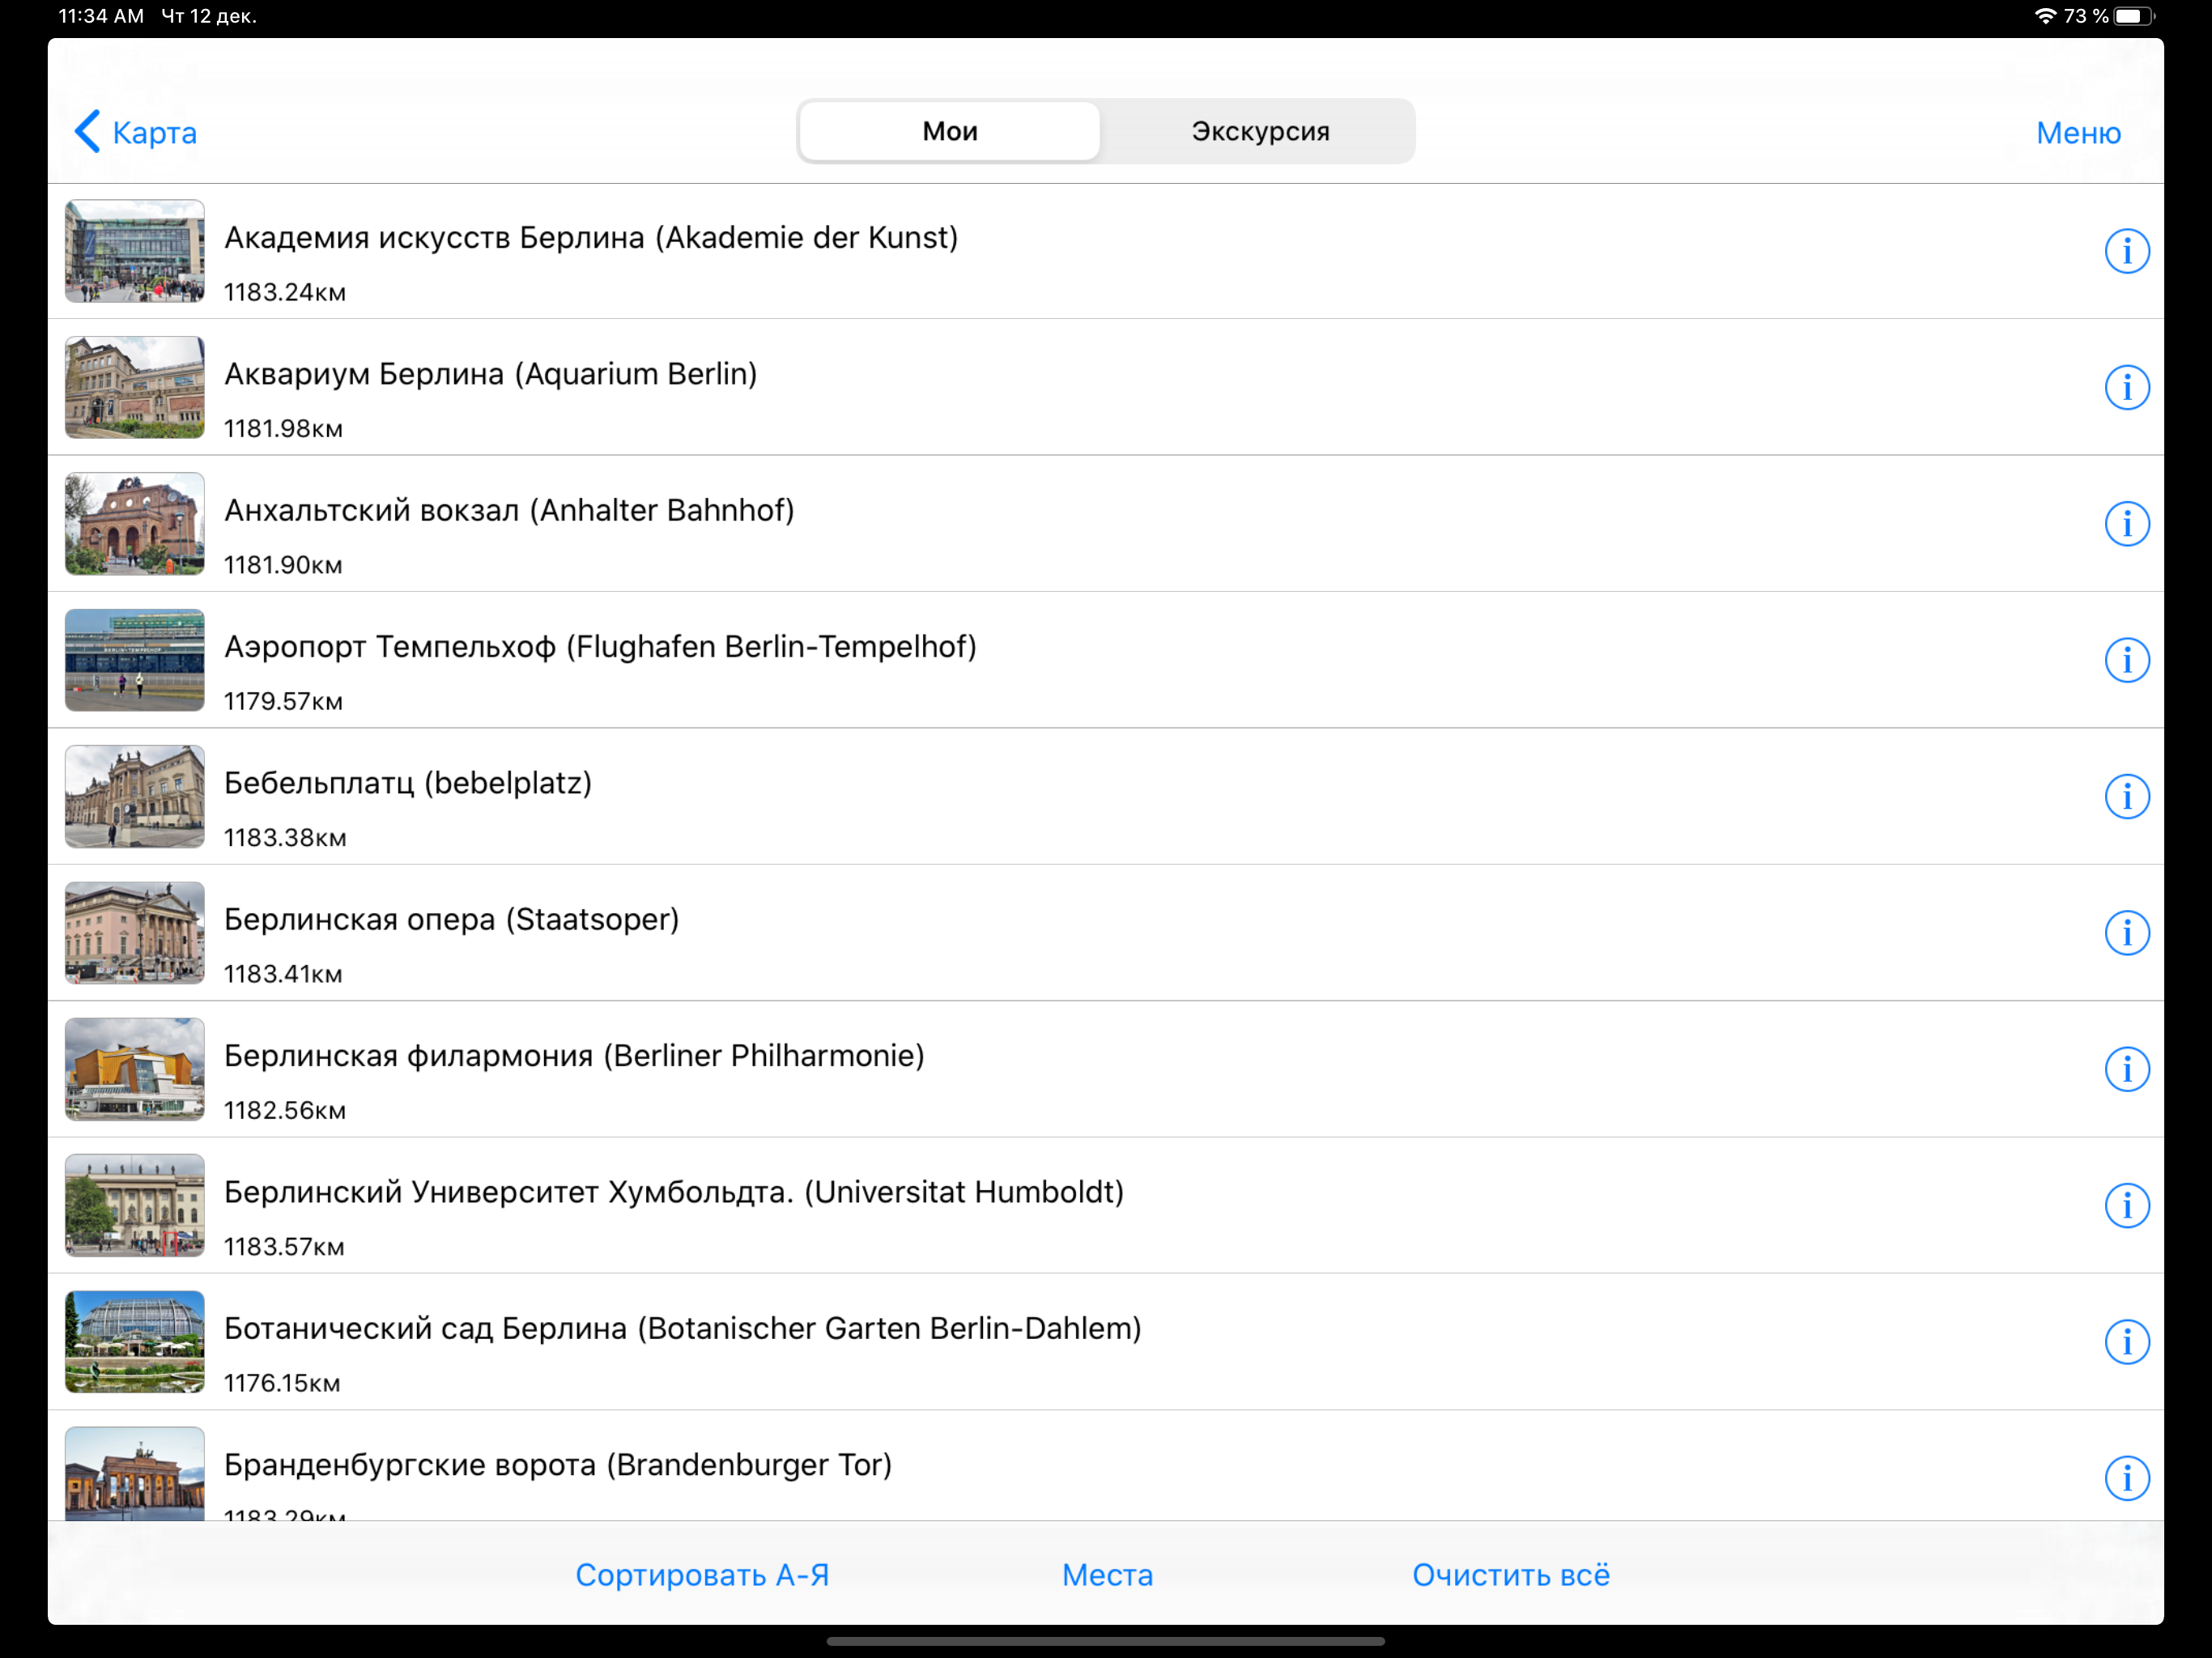
Task: Tap the Wi-Fi status icon
Action: [2045, 16]
